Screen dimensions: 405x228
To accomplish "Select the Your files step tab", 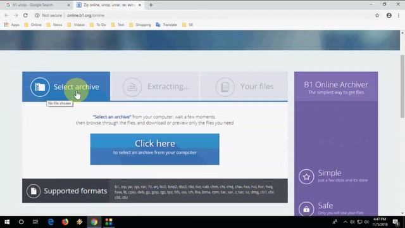I will coord(244,86).
